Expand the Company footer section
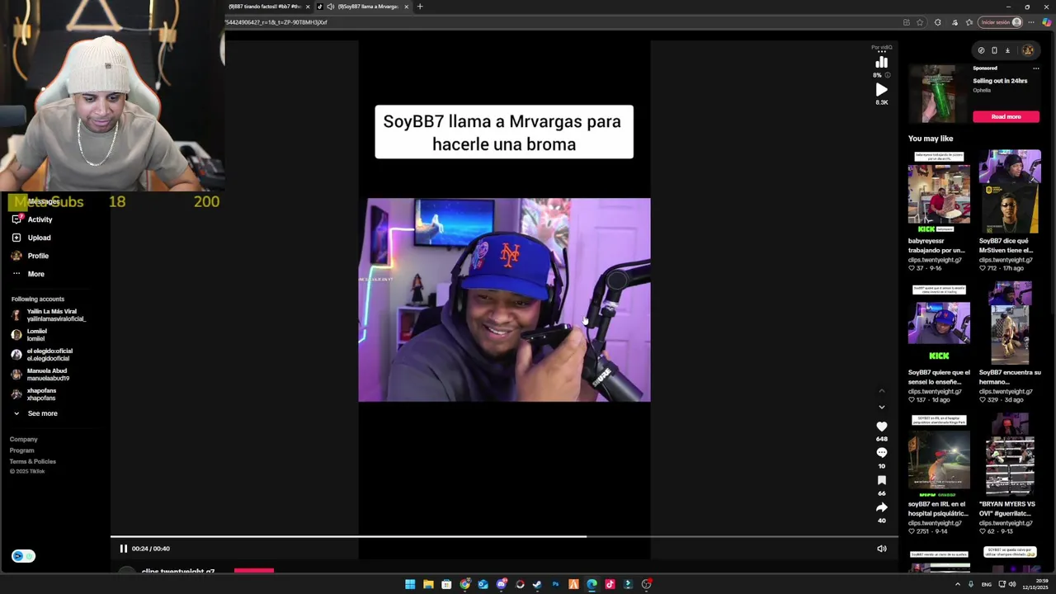 pyautogui.click(x=24, y=440)
